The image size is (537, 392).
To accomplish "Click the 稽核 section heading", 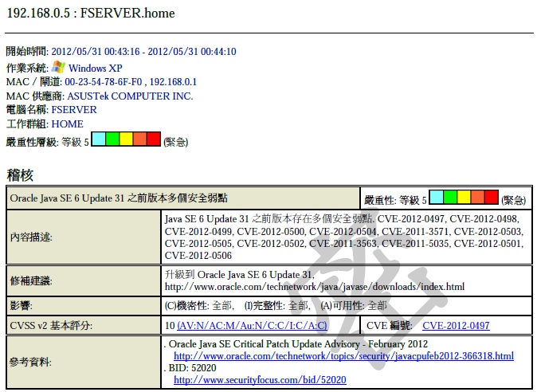I will pyautogui.click(x=20, y=175).
